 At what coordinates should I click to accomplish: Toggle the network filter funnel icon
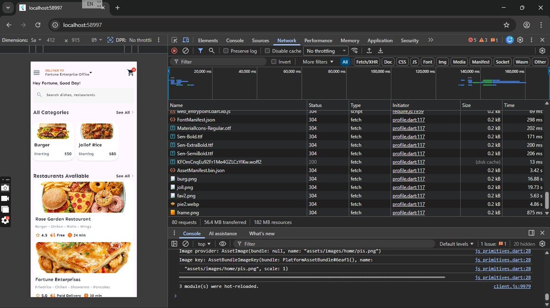click(x=201, y=51)
